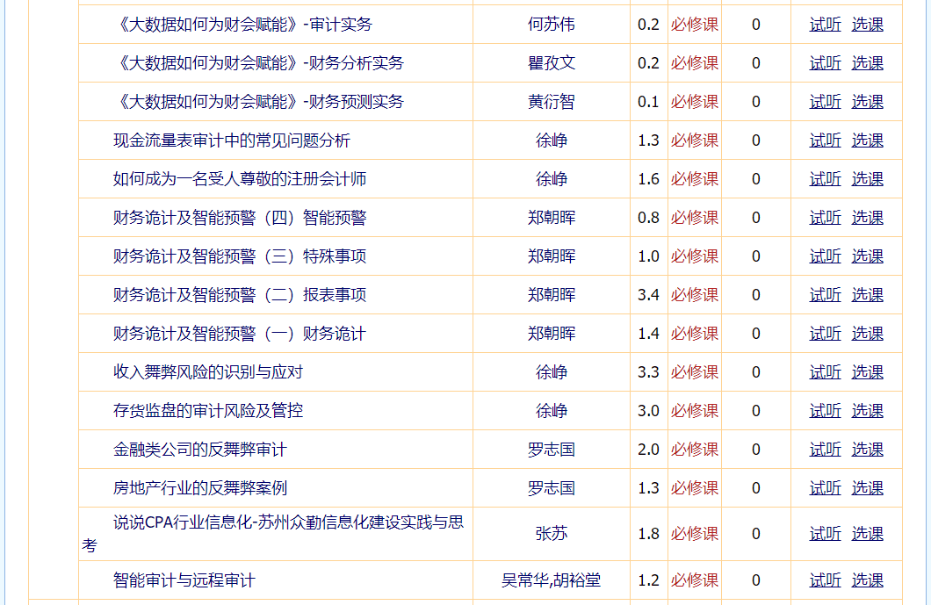Click 试听 for 房地产行业的反舞弊案例
931x605 pixels.
coord(825,488)
